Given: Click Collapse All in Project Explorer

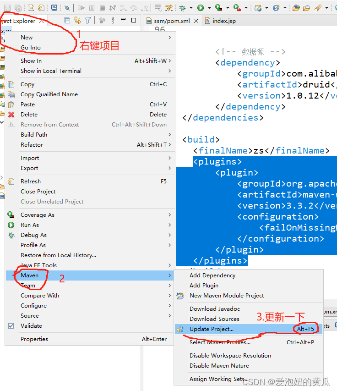Looking at the screenshot, I should coord(67,21).
